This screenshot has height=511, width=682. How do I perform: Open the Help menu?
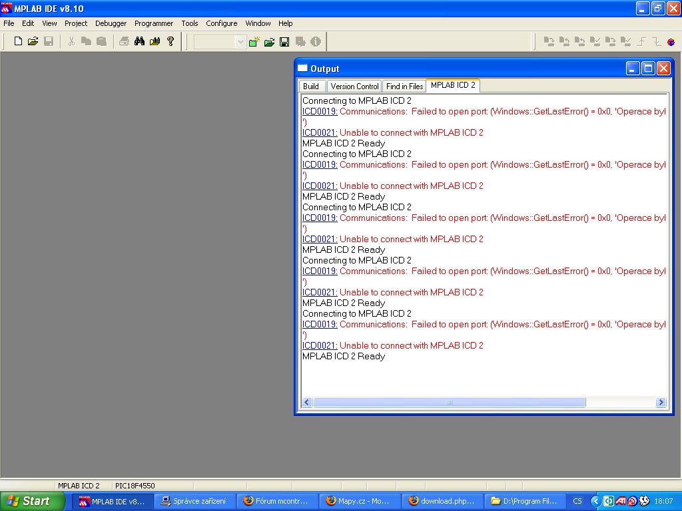pyautogui.click(x=285, y=23)
